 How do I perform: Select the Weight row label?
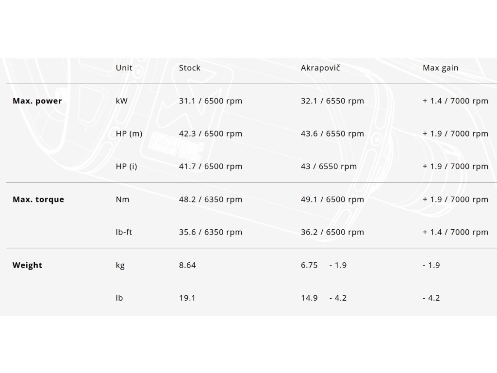click(x=27, y=265)
